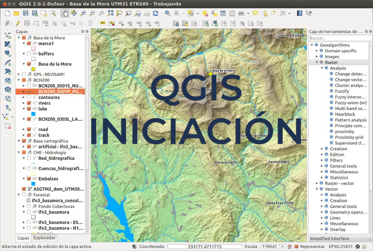This screenshot has height=251, width=373.
Task: Select the Pattern analysis algorithm
Action: tap(351, 120)
